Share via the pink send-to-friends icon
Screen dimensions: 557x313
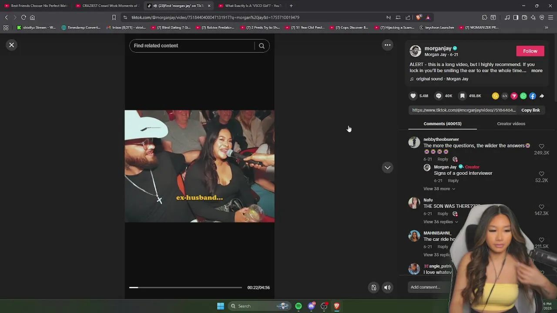click(514, 96)
